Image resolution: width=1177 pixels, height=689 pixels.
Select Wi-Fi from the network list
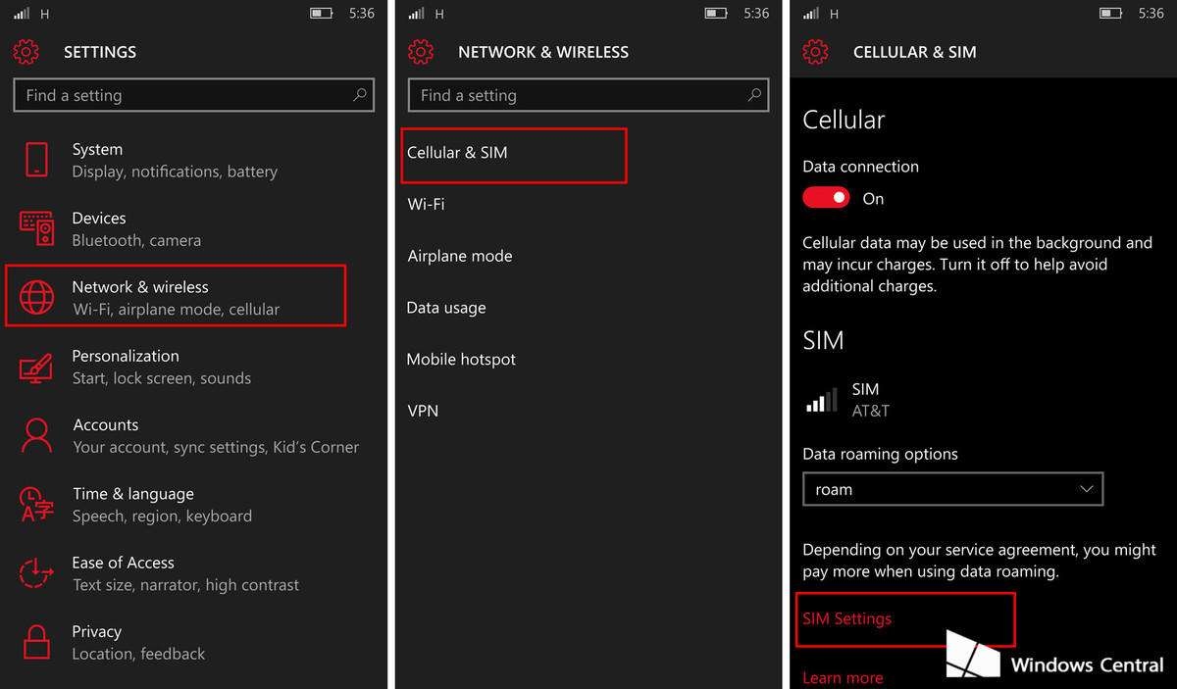click(426, 204)
